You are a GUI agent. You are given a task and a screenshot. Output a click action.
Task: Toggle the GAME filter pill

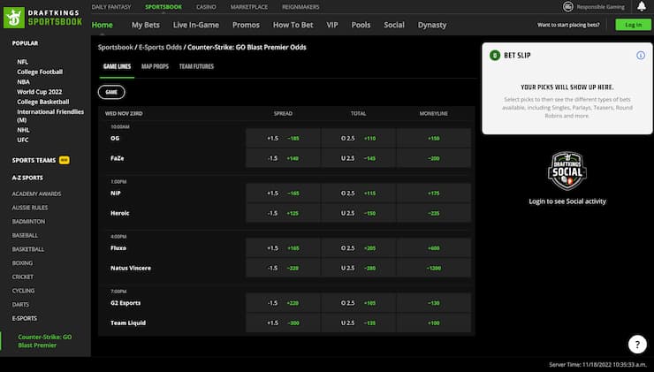click(x=111, y=91)
